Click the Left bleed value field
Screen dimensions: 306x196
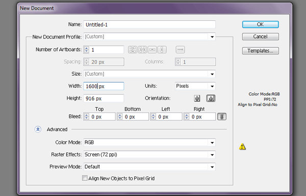[169, 117]
